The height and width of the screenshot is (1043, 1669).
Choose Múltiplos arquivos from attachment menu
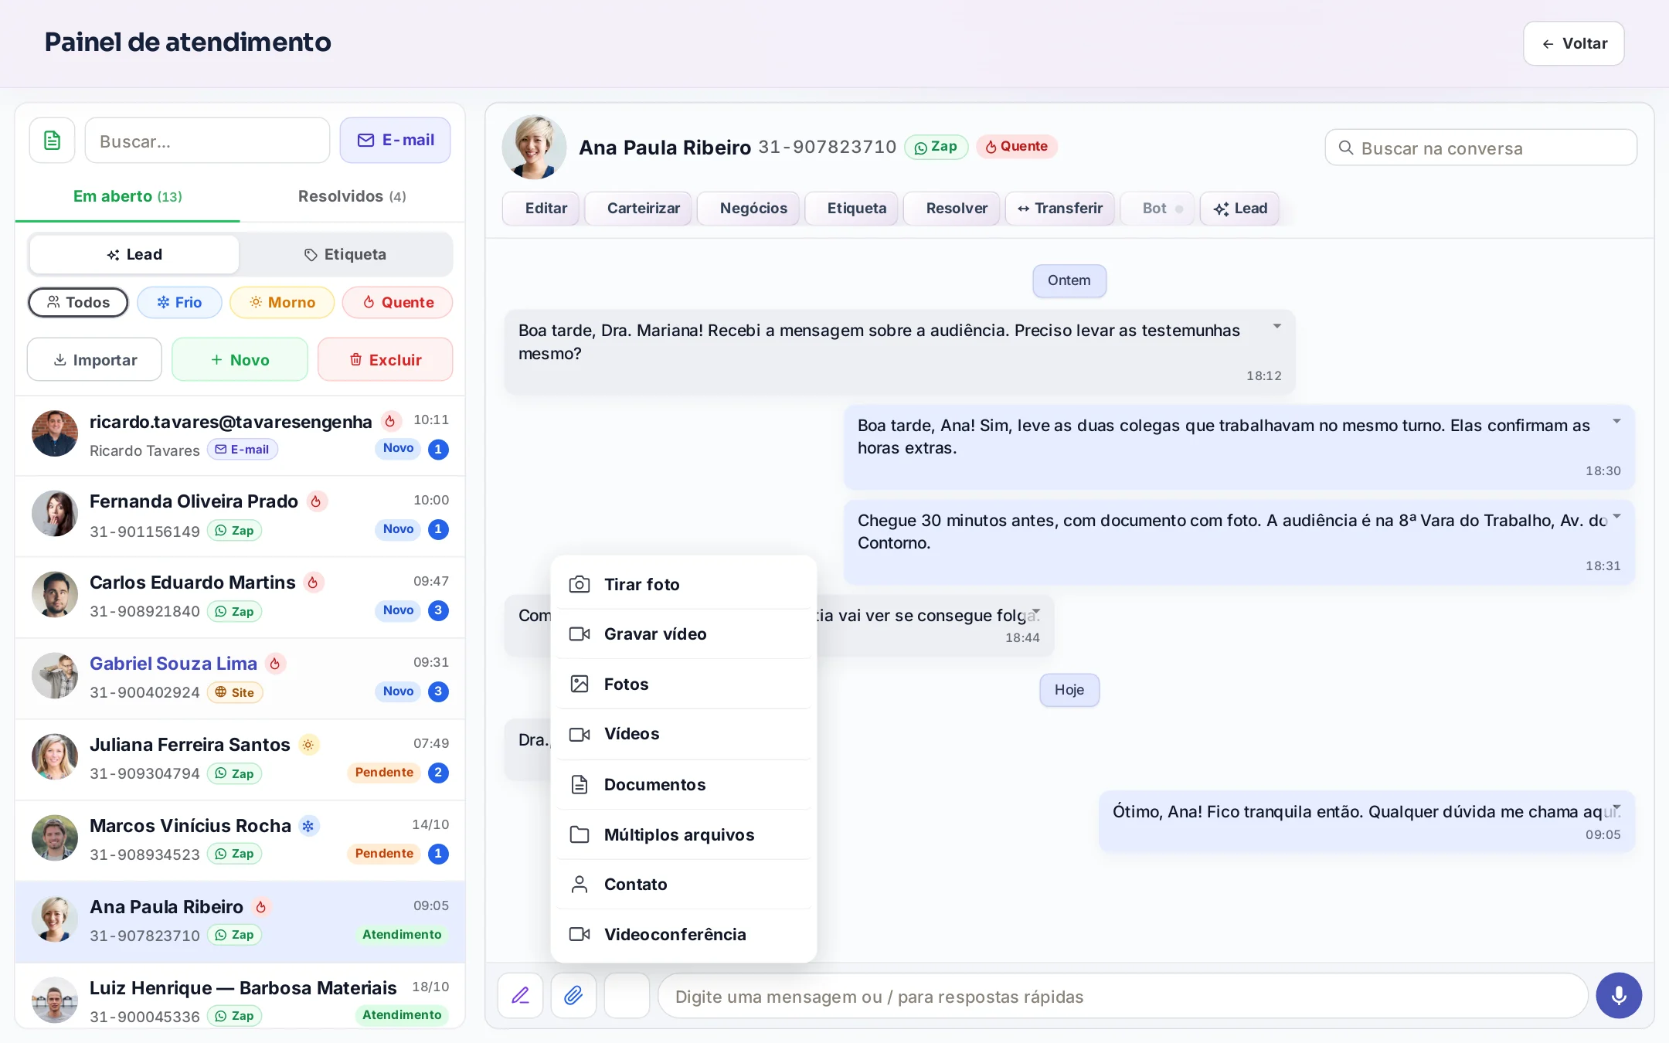(684, 834)
